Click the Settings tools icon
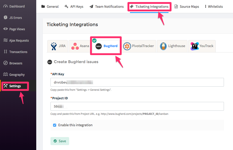Viewport: 233px width, 150px height. tap(5, 86)
